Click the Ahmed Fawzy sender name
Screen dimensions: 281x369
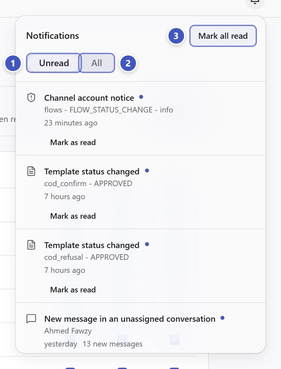click(68, 331)
